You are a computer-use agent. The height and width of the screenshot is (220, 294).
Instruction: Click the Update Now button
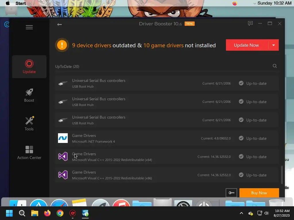pyautogui.click(x=246, y=45)
